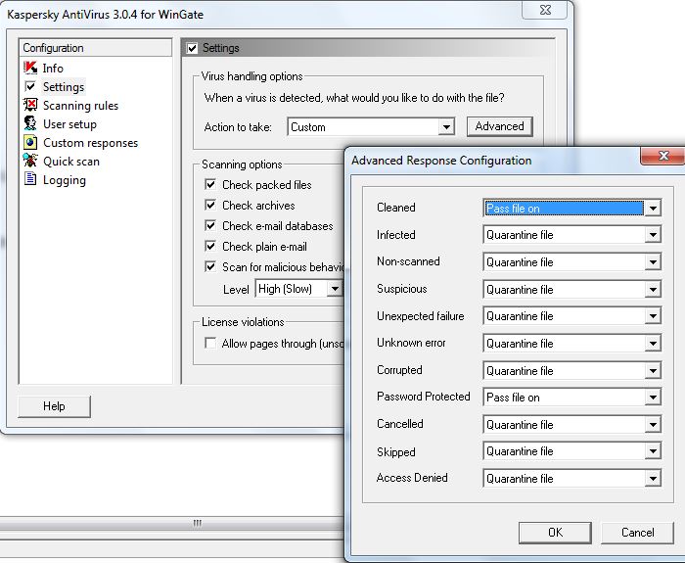
Task: Close the Kaspersky AntiVirus window
Action: tap(545, 10)
